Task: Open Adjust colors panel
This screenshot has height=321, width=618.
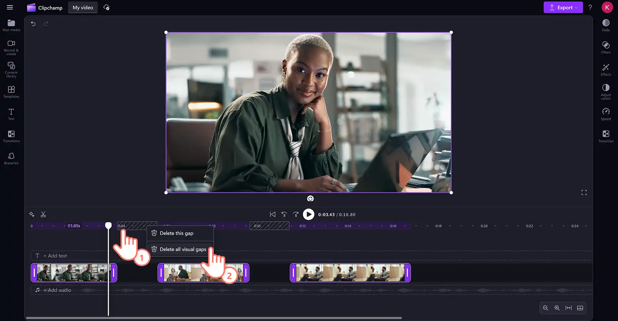Action: point(606,92)
